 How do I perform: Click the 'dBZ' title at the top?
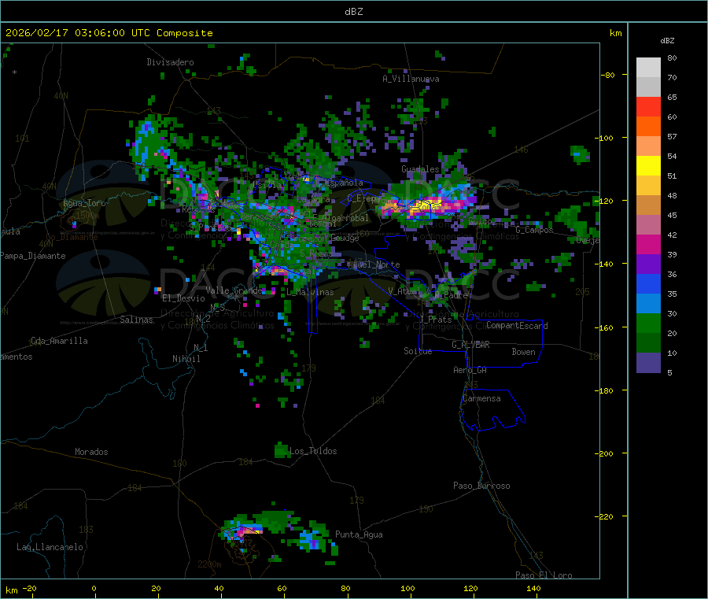[x=353, y=12]
